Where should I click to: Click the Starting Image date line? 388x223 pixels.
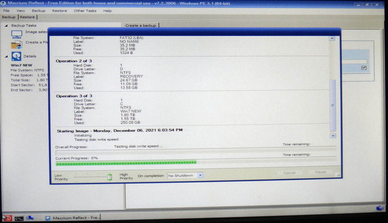[x=120, y=130]
